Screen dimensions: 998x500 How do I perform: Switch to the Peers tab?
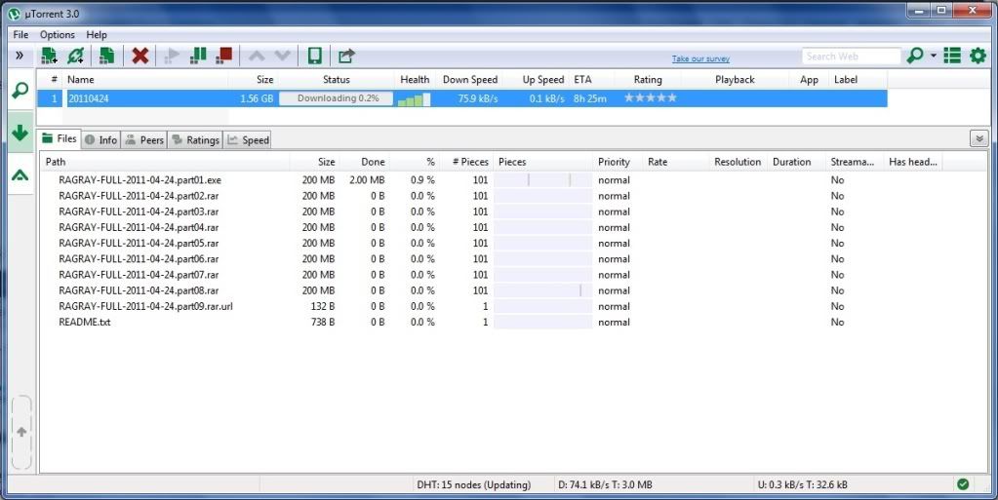144,140
